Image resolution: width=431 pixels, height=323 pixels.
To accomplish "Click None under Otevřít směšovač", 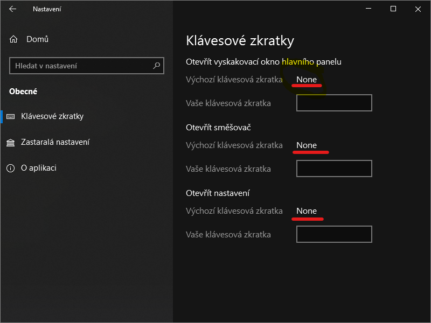I will point(306,145).
